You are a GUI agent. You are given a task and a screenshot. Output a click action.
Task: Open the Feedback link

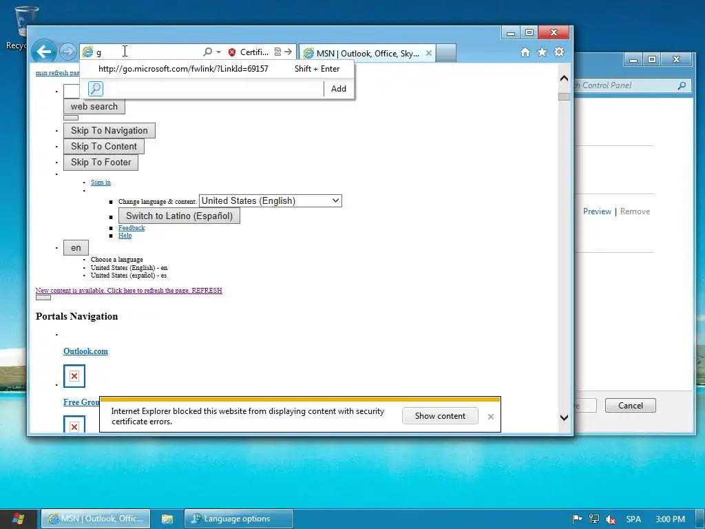[131, 227]
